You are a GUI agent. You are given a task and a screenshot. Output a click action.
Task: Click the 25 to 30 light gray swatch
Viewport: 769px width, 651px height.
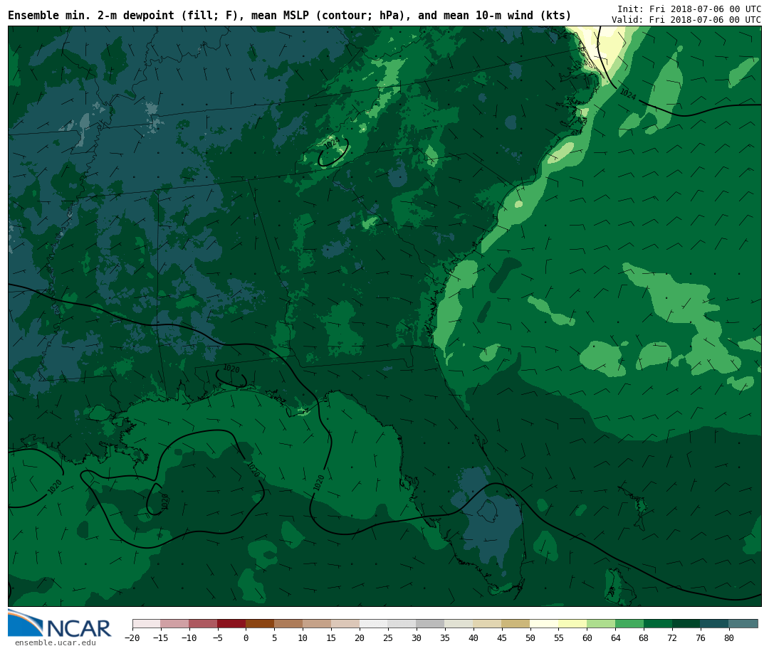pos(402,623)
